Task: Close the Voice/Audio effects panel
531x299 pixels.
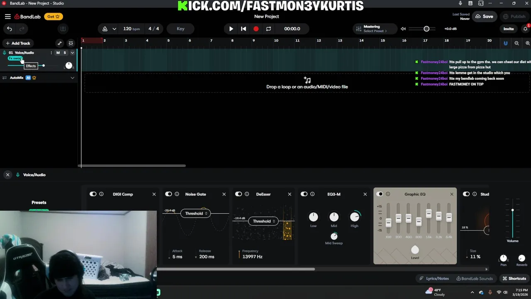Action: click(x=7, y=175)
